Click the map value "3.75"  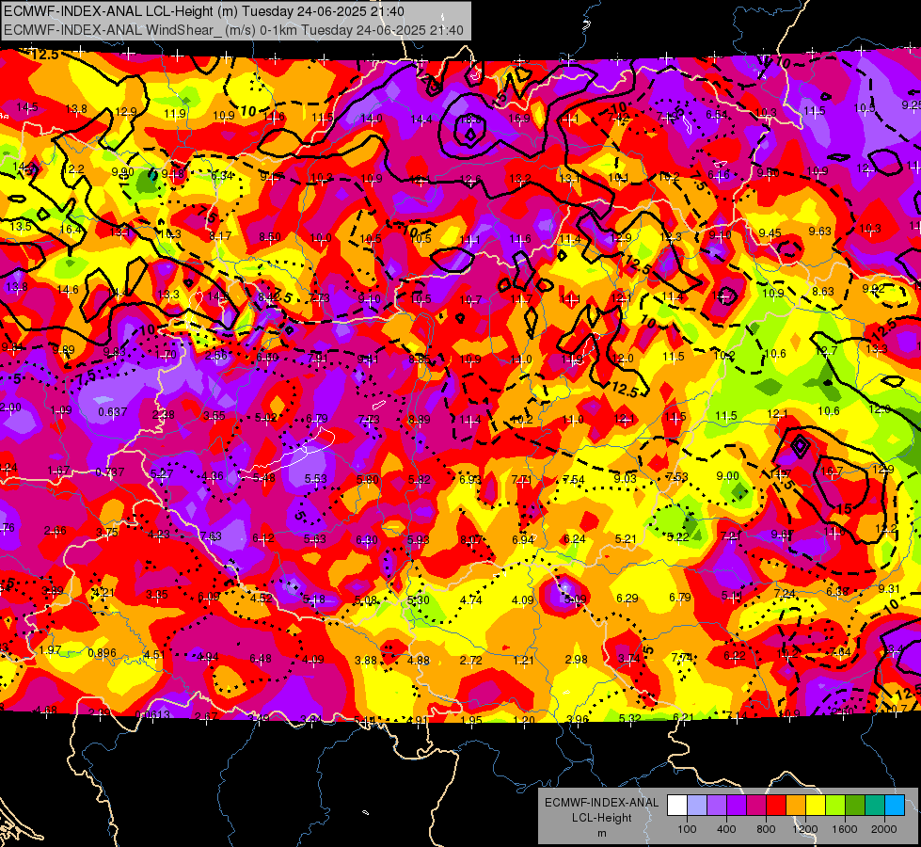point(107,532)
